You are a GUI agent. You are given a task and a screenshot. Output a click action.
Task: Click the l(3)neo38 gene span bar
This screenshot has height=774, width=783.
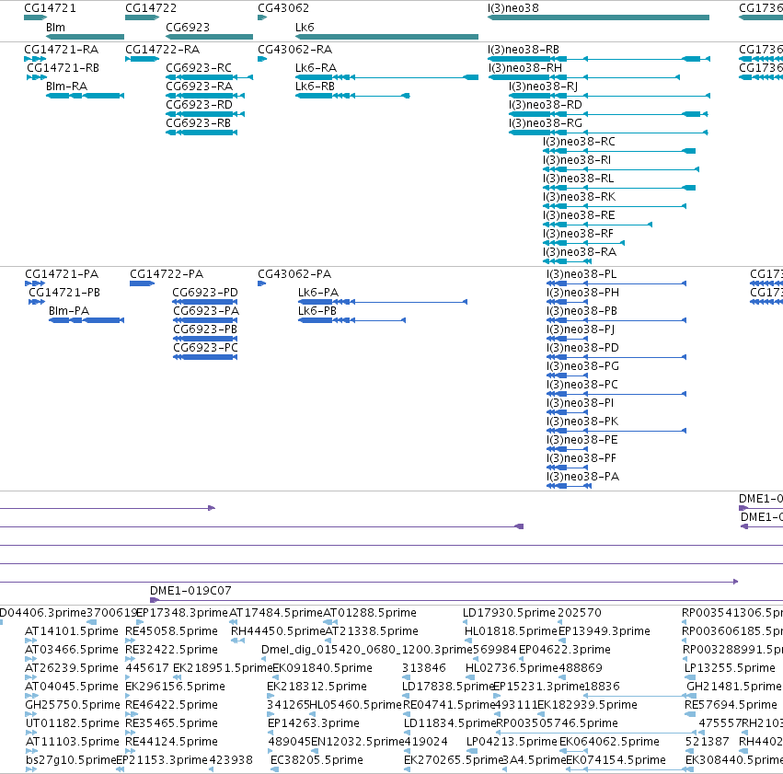click(598, 17)
